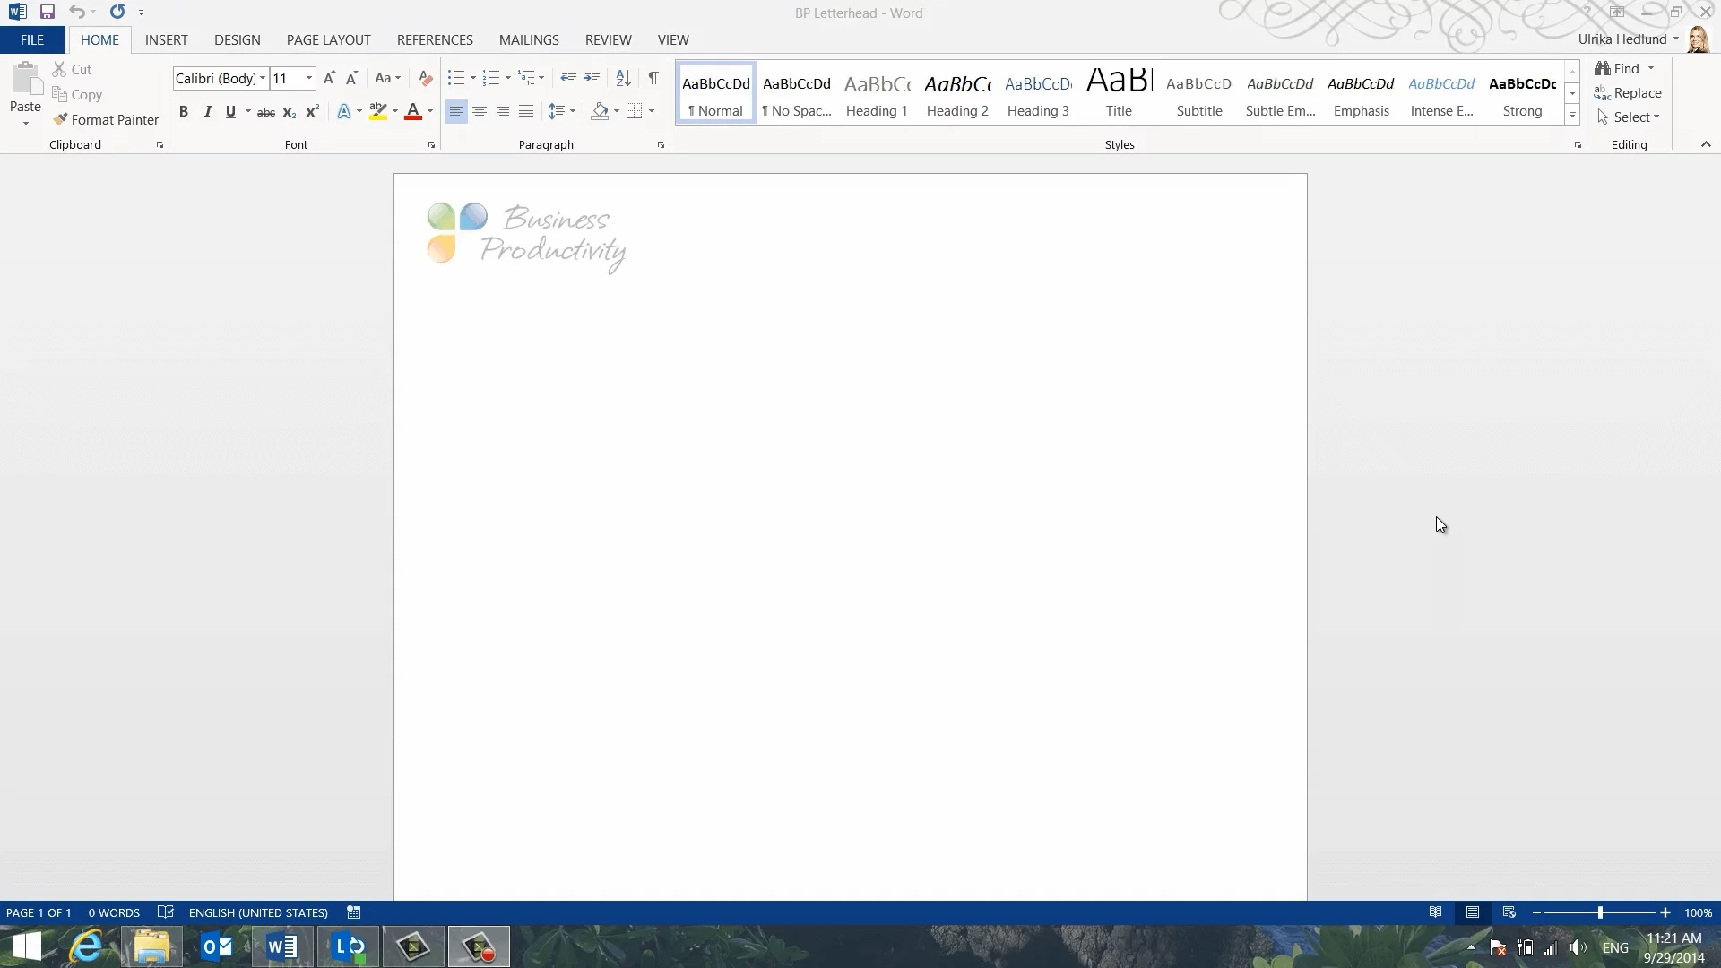Toggle Show/Hide paragraph marks
Viewport: 1721px width, 968px height.
point(653,78)
